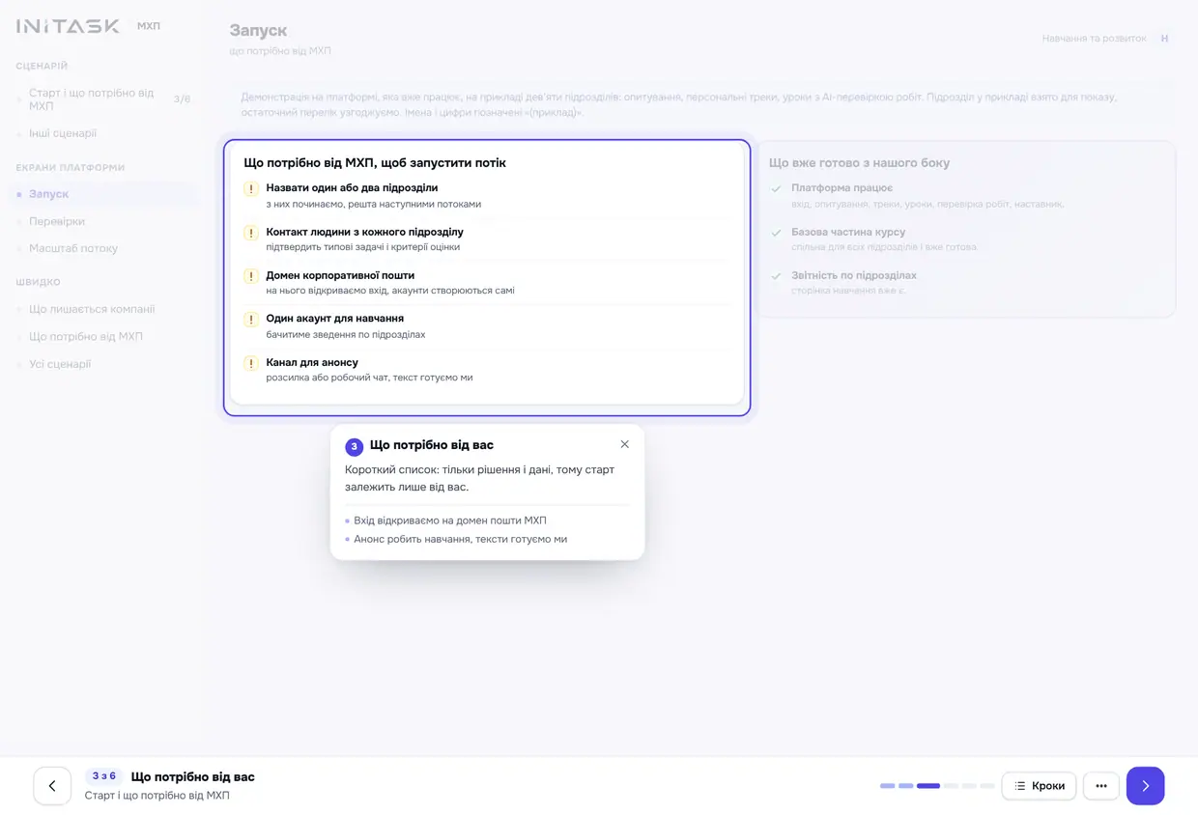
Task: Click the warning icon beside "Назвати один або два підрозділи"
Action: (251, 189)
